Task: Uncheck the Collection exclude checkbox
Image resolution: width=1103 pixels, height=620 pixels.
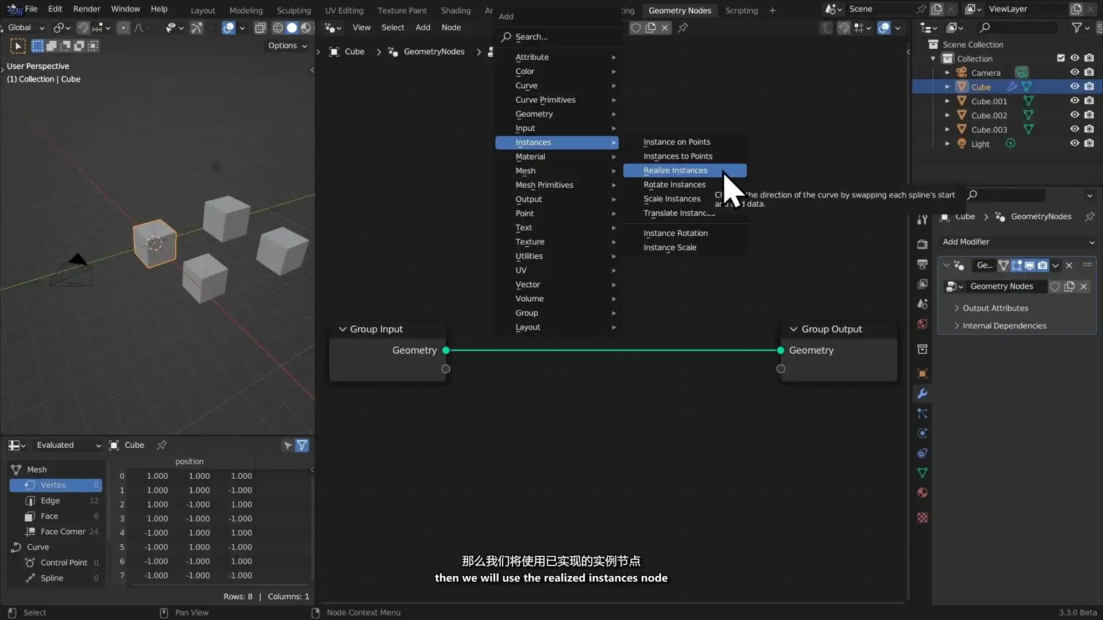Action: 1060,58
